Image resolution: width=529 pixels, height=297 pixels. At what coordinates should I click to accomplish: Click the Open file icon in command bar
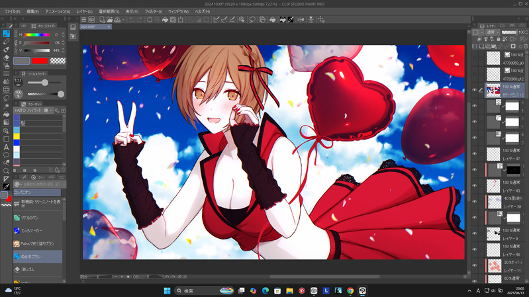click(x=109, y=20)
